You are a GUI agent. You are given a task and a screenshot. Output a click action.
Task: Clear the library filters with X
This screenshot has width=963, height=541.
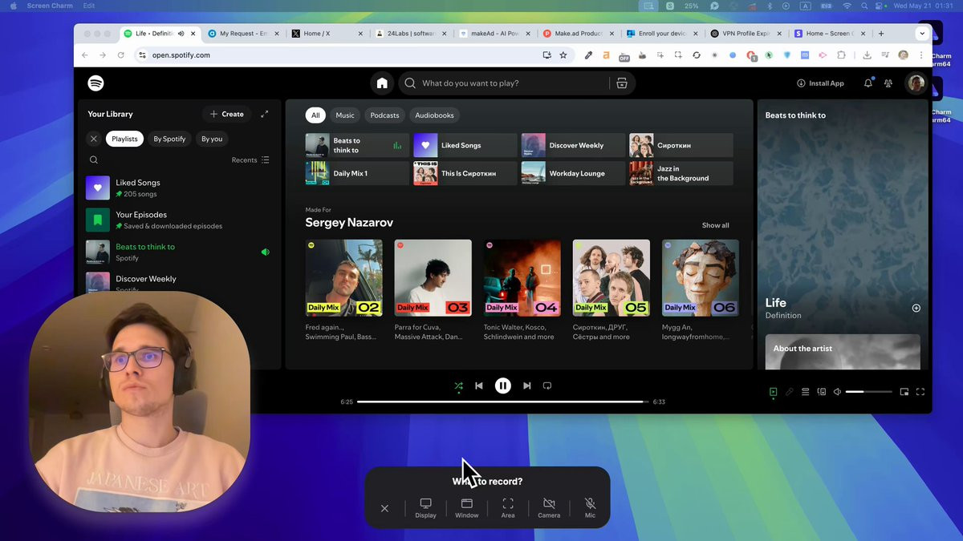pos(94,139)
